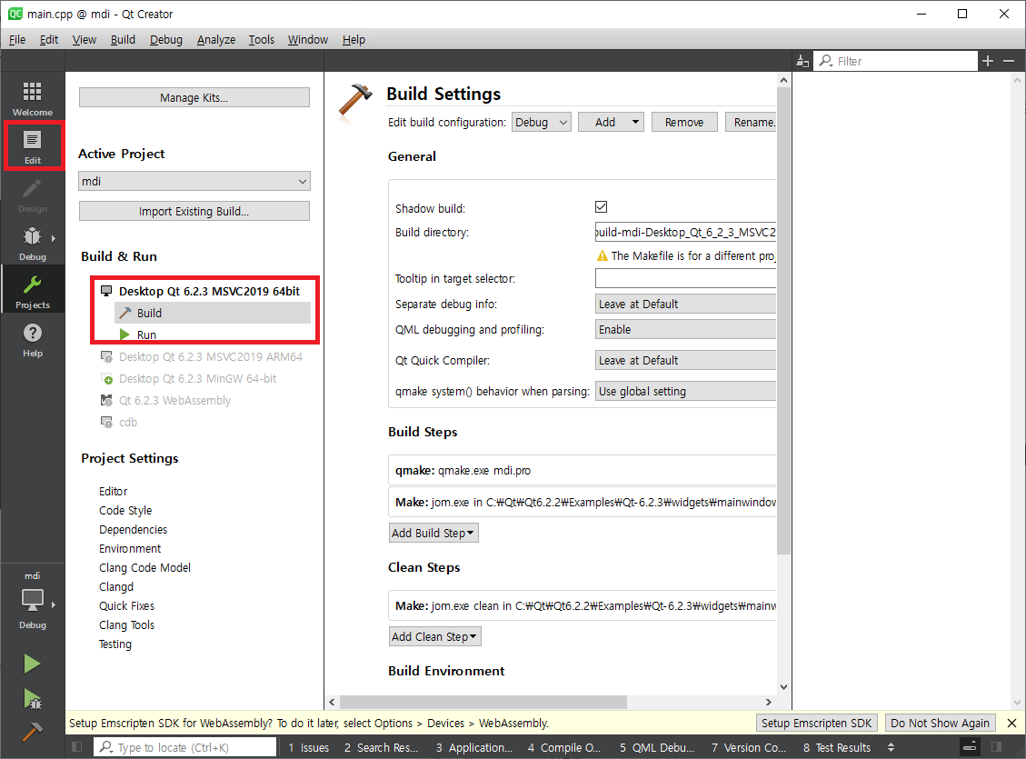Open the Window menu
1026x759 pixels.
(x=307, y=39)
